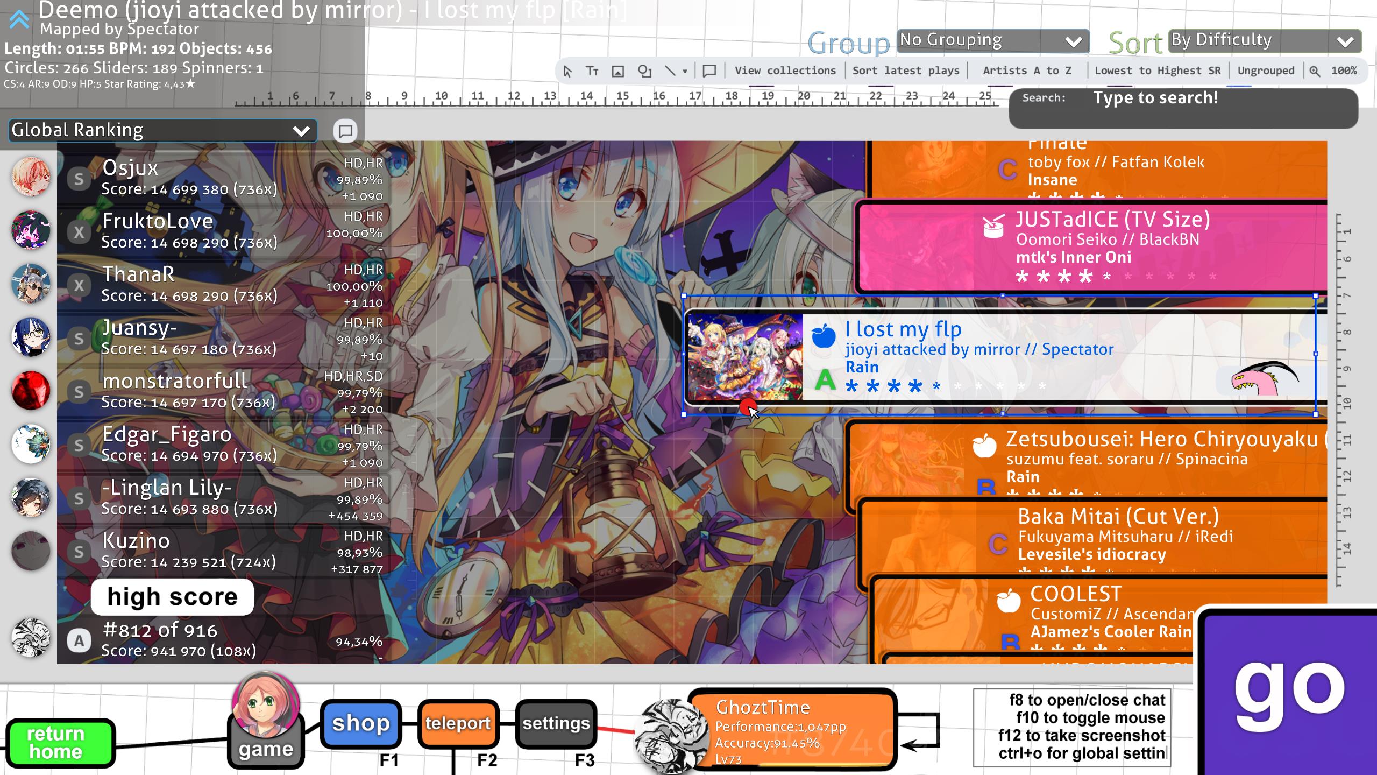Click the high score label
This screenshot has width=1377, height=775.
(172, 597)
